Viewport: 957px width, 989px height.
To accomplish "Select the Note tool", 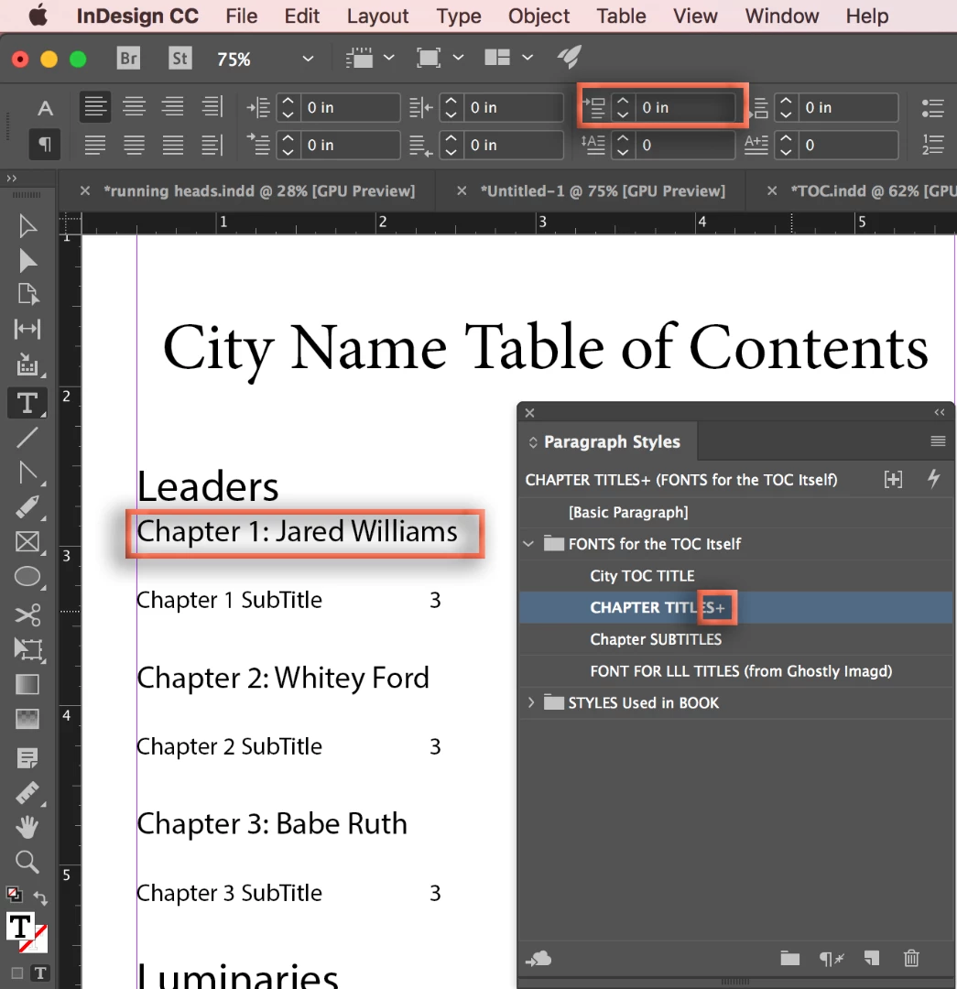I will pos(27,757).
